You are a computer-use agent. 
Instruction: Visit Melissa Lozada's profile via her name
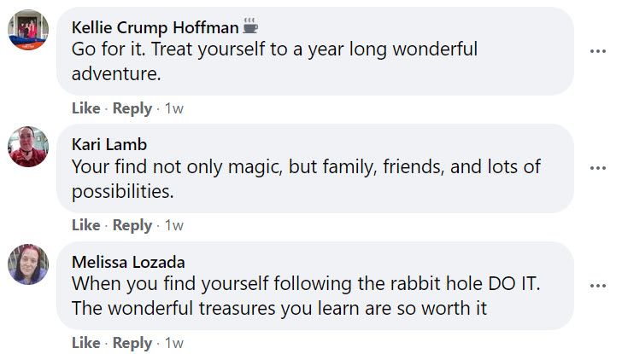(x=128, y=261)
